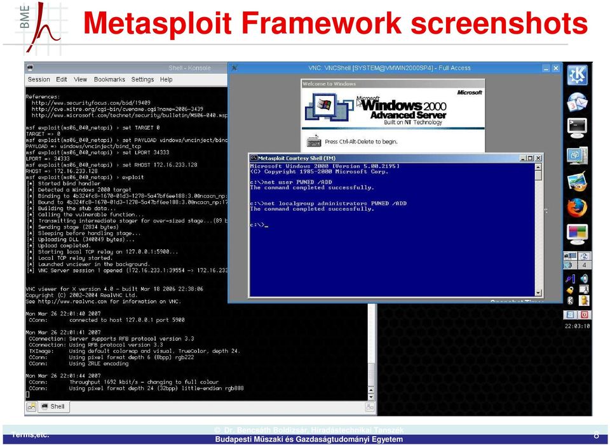
Task: Open the Bookmarks menu in Konsole
Action: (x=109, y=79)
